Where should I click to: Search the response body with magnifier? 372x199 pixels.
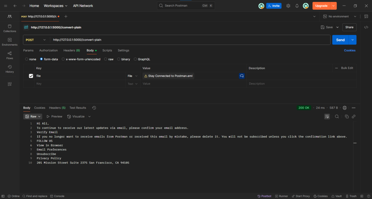tap(336, 116)
